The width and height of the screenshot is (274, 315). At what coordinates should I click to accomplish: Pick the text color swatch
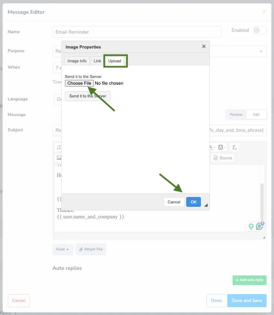click(211, 147)
